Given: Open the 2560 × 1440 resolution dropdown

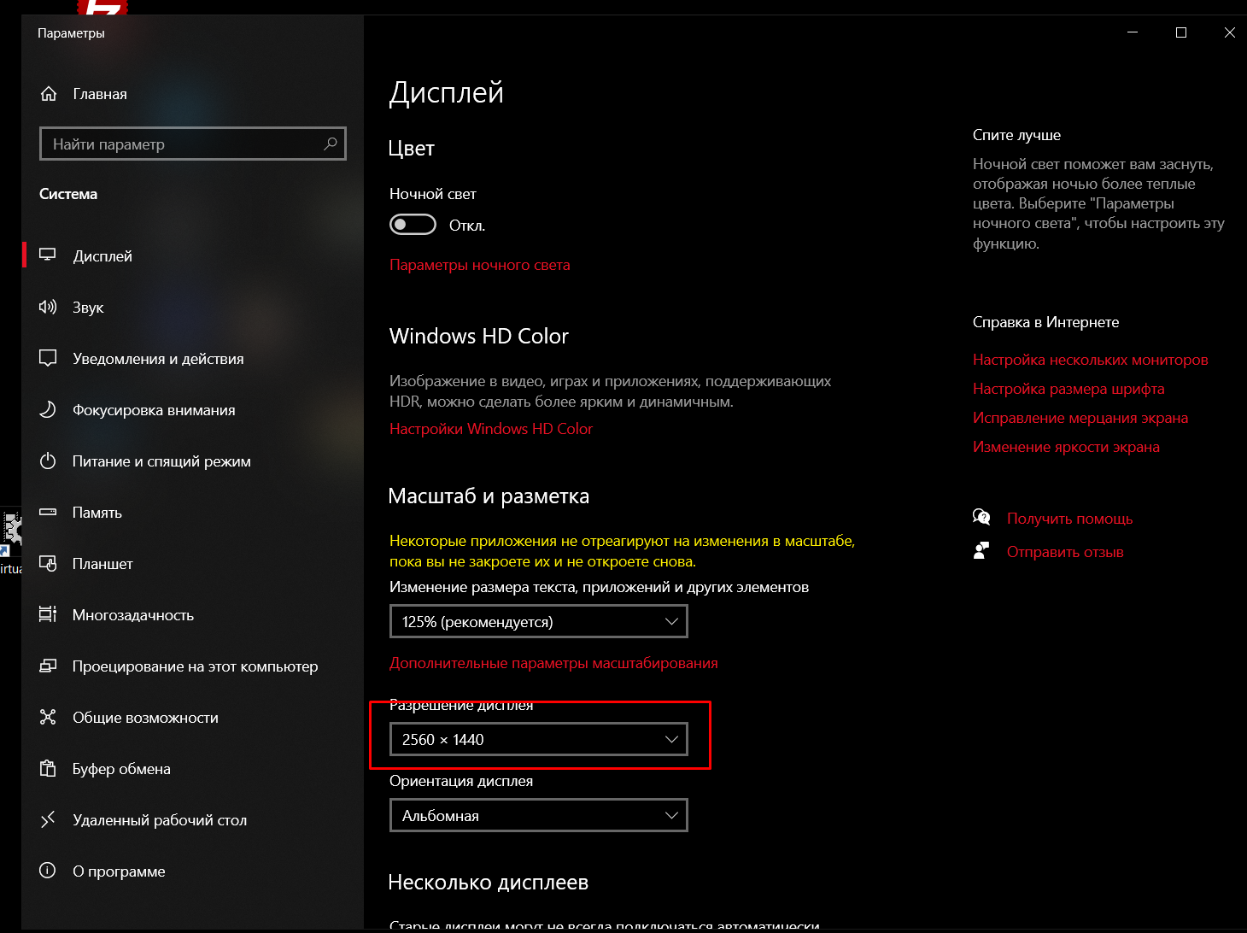Looking at the screenshot, I should click(x=539, y=739).
